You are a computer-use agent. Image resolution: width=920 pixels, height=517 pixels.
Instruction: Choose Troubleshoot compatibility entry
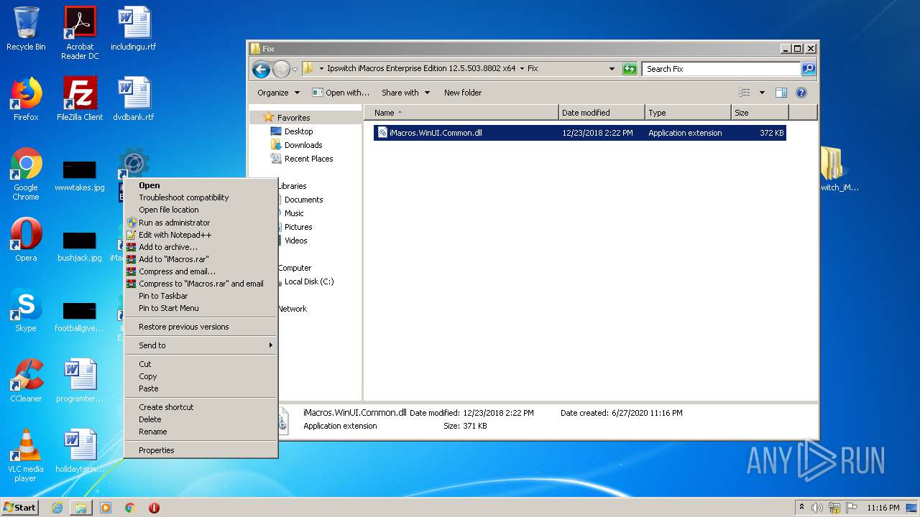click(x=201, y=197)
